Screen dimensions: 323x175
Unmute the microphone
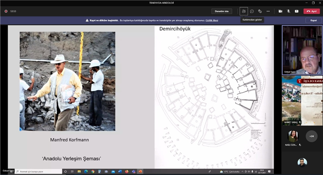point(288,11)
